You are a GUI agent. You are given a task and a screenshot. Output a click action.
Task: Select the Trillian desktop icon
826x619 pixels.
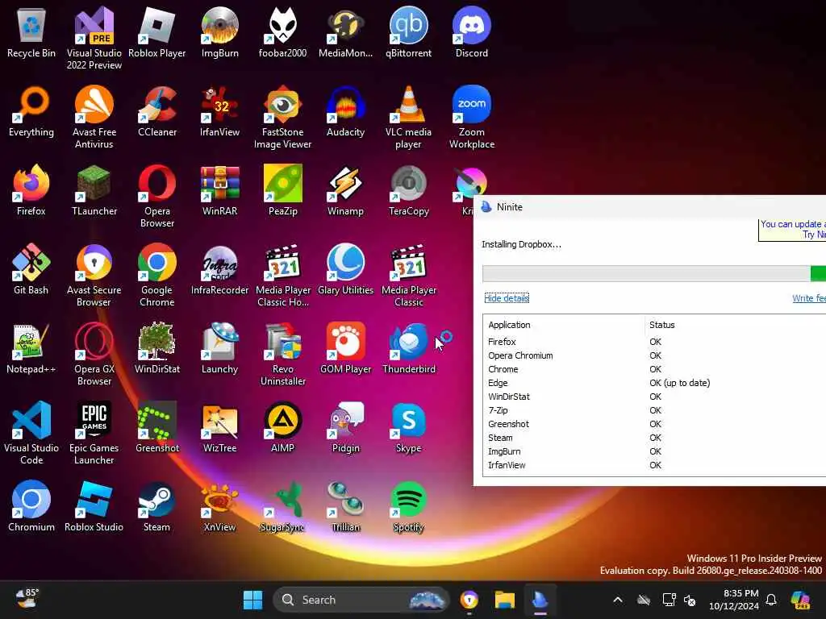[x=345, y=506]
